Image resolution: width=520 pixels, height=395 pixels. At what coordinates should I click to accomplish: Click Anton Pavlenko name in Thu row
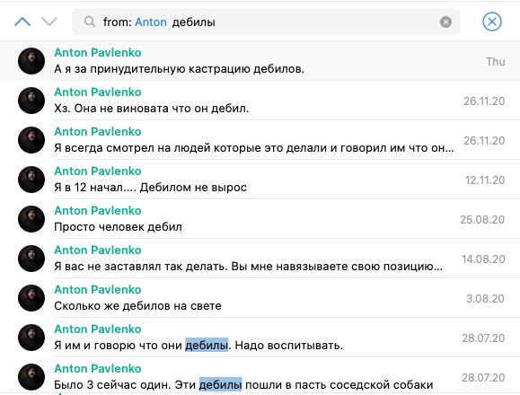(98, 52)
